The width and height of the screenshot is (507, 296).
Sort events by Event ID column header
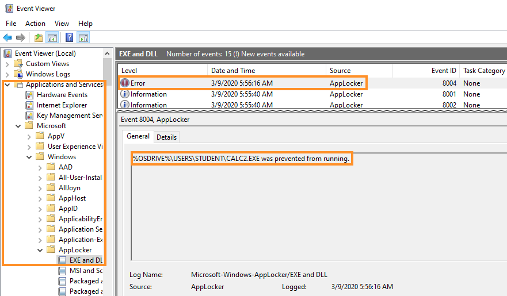click(426, 70)
